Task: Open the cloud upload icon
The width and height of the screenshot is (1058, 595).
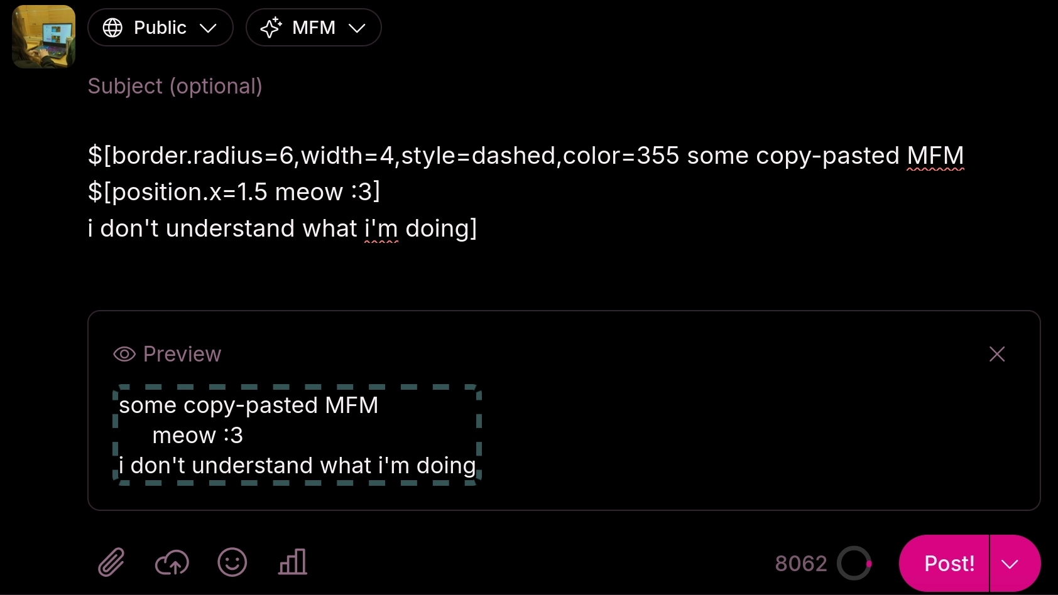Action: 171,562
